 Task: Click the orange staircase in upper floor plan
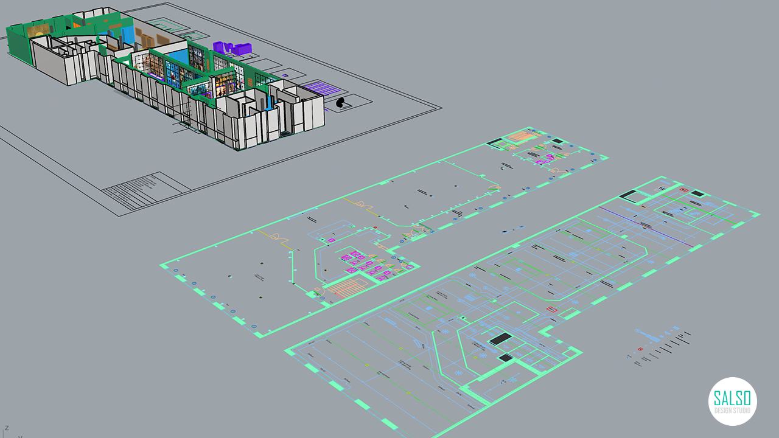tap(519, 136)
